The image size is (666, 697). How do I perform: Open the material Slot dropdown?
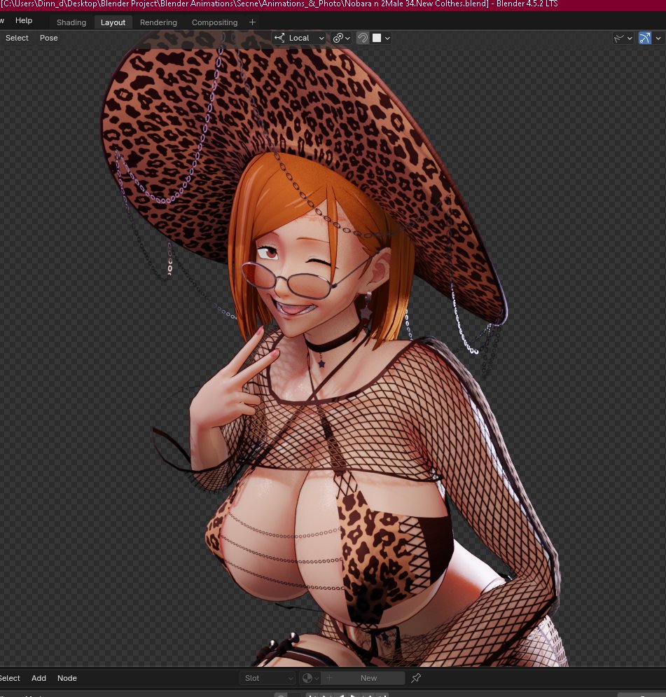(x=268, y=678)
